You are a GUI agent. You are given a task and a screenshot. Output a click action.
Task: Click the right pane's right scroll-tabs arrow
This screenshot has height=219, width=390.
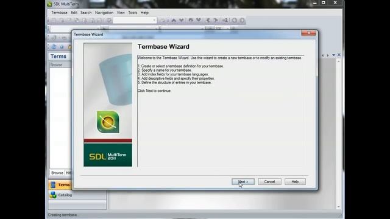tap(328, 55)
